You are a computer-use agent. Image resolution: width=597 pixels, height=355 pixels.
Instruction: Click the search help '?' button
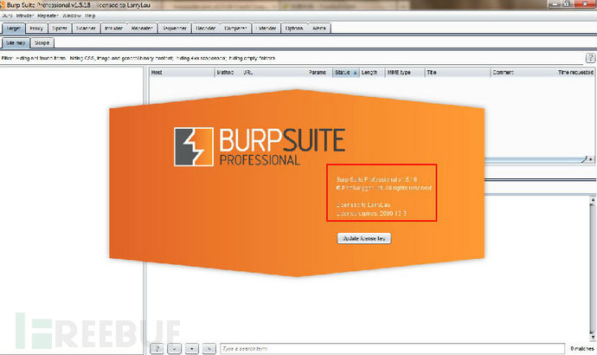157,348
